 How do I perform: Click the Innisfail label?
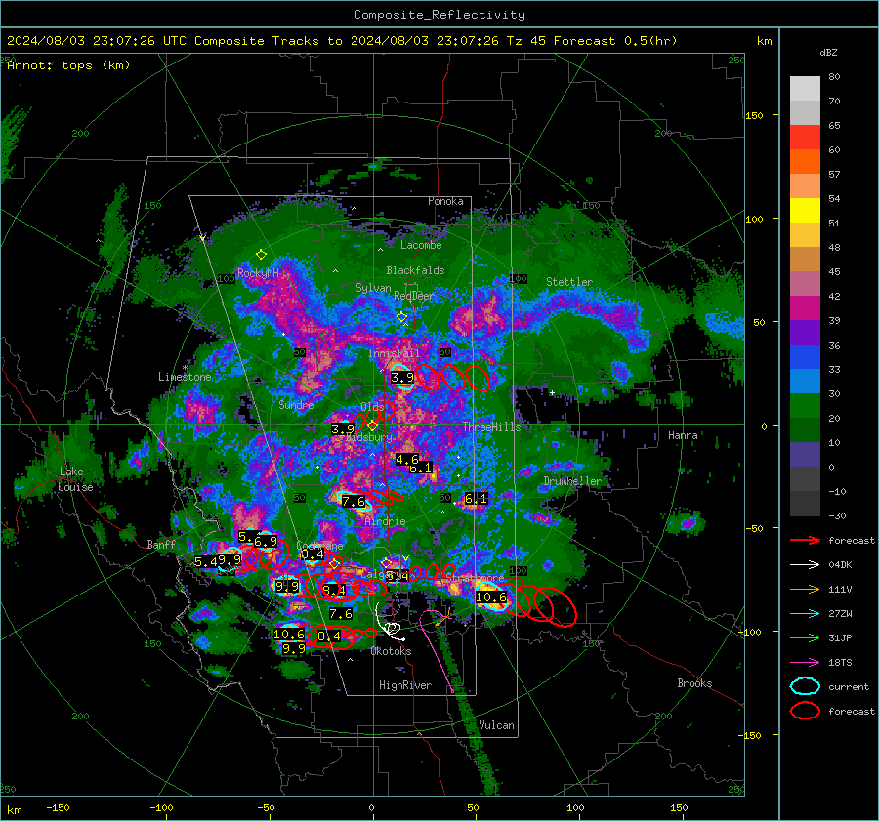pos(394,353)
